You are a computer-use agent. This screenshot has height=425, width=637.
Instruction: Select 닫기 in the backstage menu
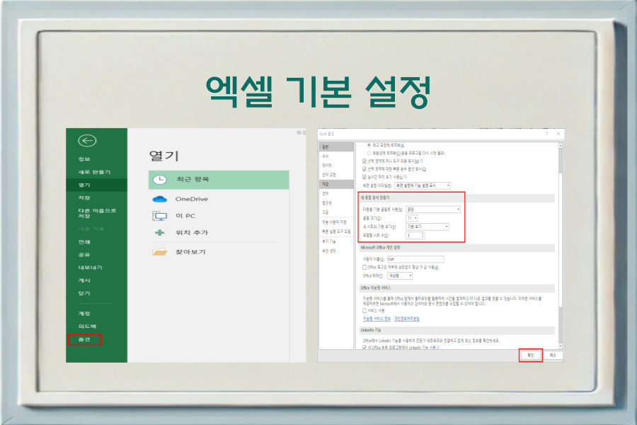coord(84,293)
